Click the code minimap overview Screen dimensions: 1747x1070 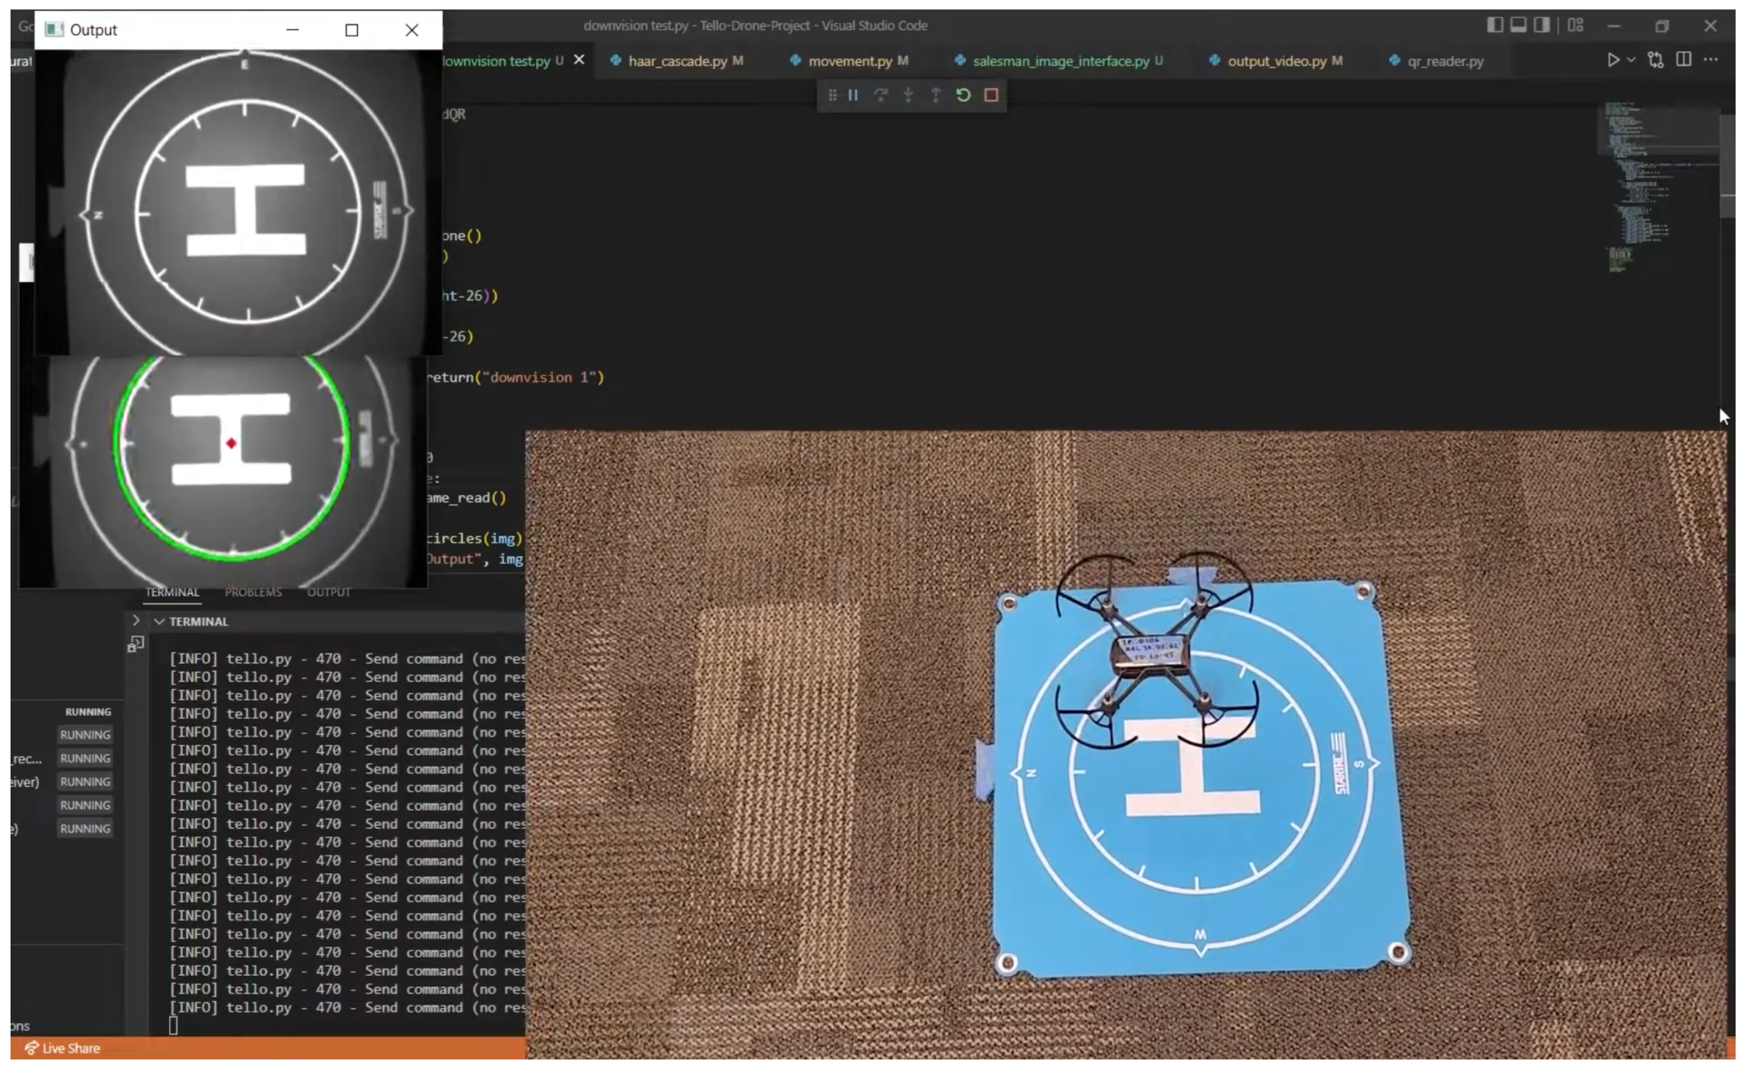[x=1645, y=184]
